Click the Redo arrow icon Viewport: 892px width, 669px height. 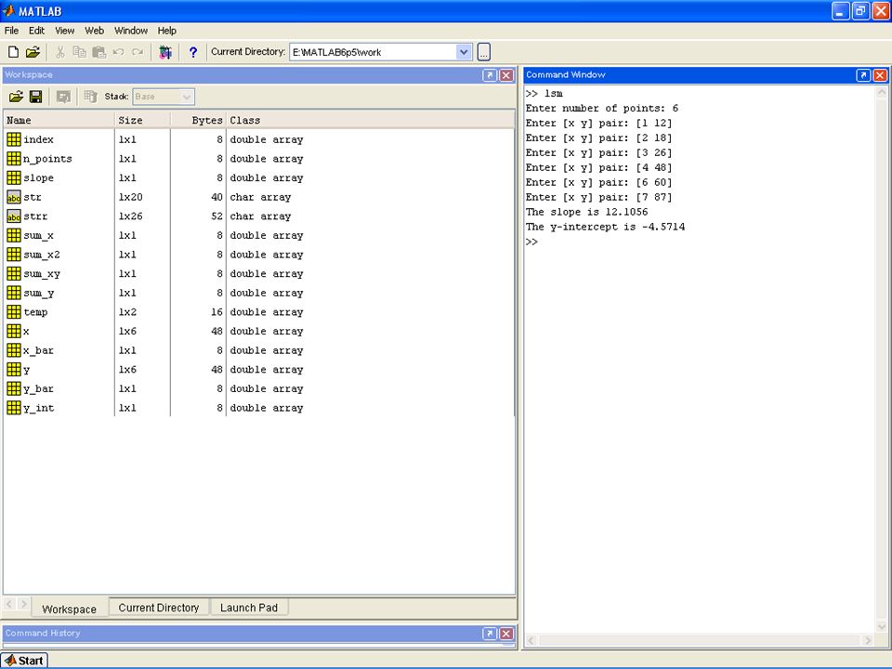(138, 52)
